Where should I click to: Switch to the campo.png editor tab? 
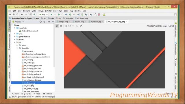point(63,22)
